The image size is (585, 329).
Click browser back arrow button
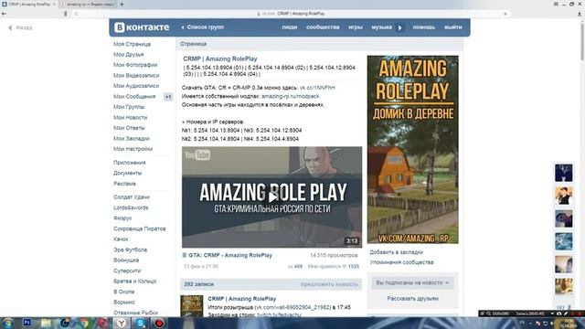pos(4,14)
